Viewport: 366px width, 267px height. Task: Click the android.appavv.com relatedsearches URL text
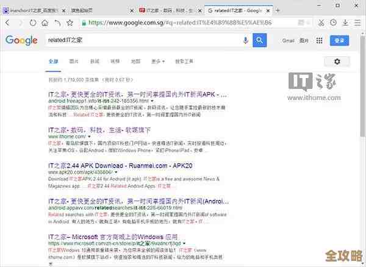point(115,207)
